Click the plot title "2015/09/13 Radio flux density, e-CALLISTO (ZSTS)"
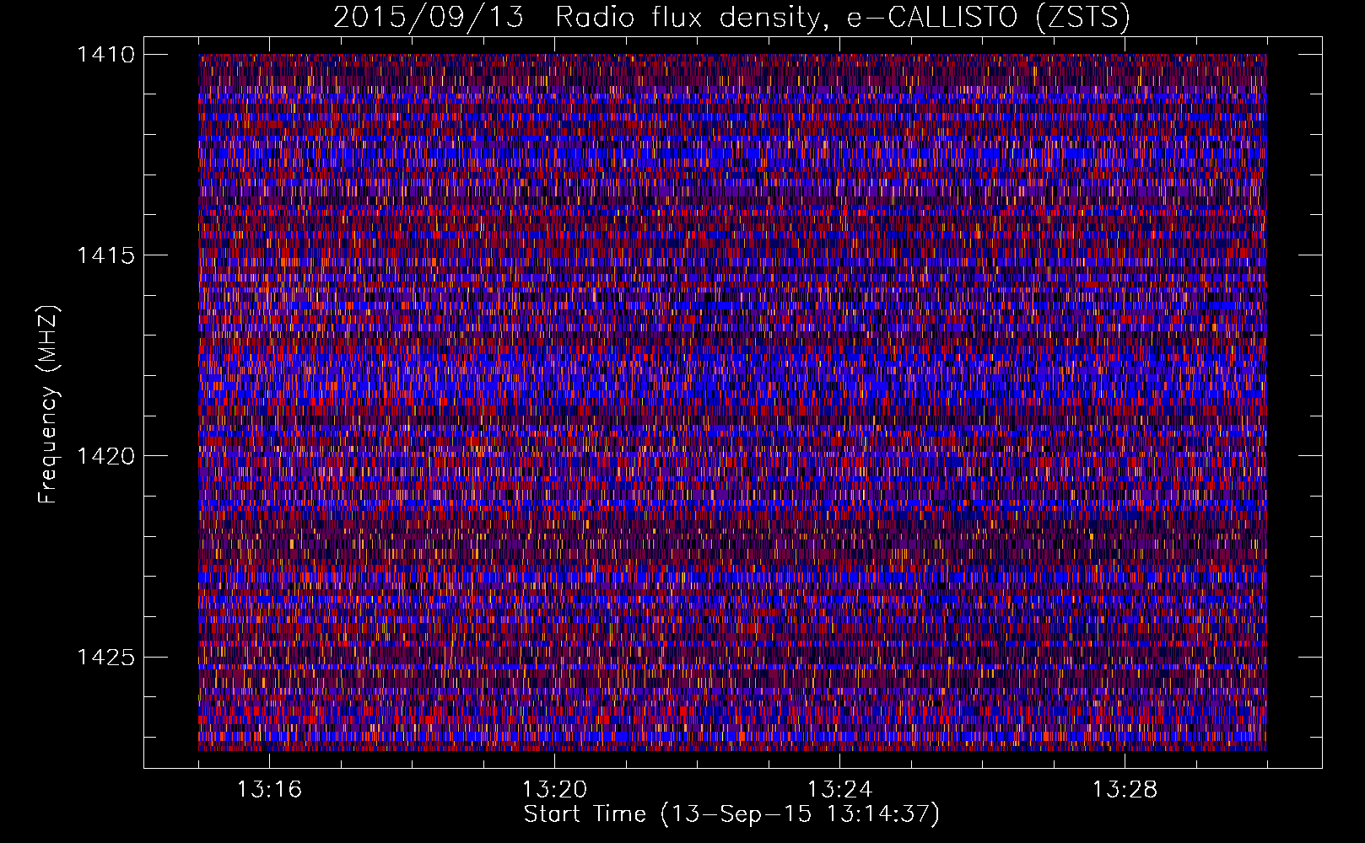This screenshot has height=843, width=1365. coord(731,18)
